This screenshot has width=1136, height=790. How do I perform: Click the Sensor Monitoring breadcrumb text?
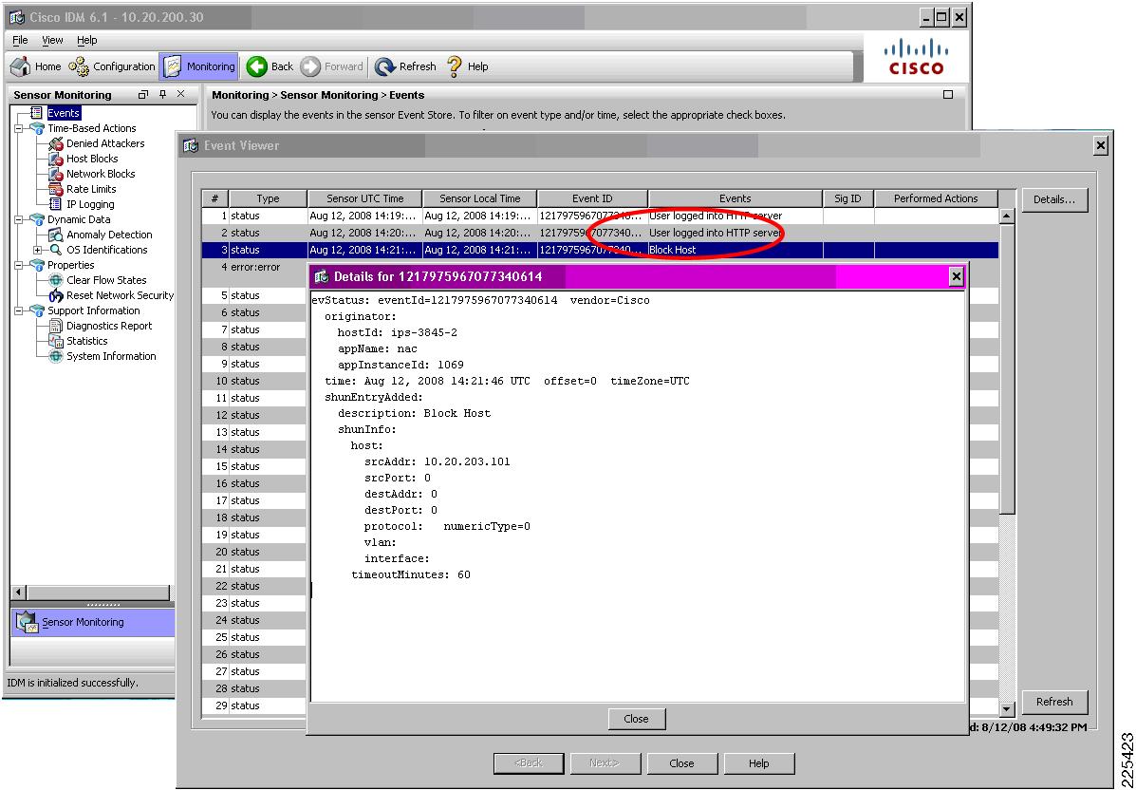[329, 95]
